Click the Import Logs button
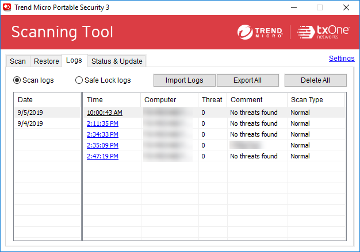The height and width of the screenshot is (252, 360). point(184,80)
